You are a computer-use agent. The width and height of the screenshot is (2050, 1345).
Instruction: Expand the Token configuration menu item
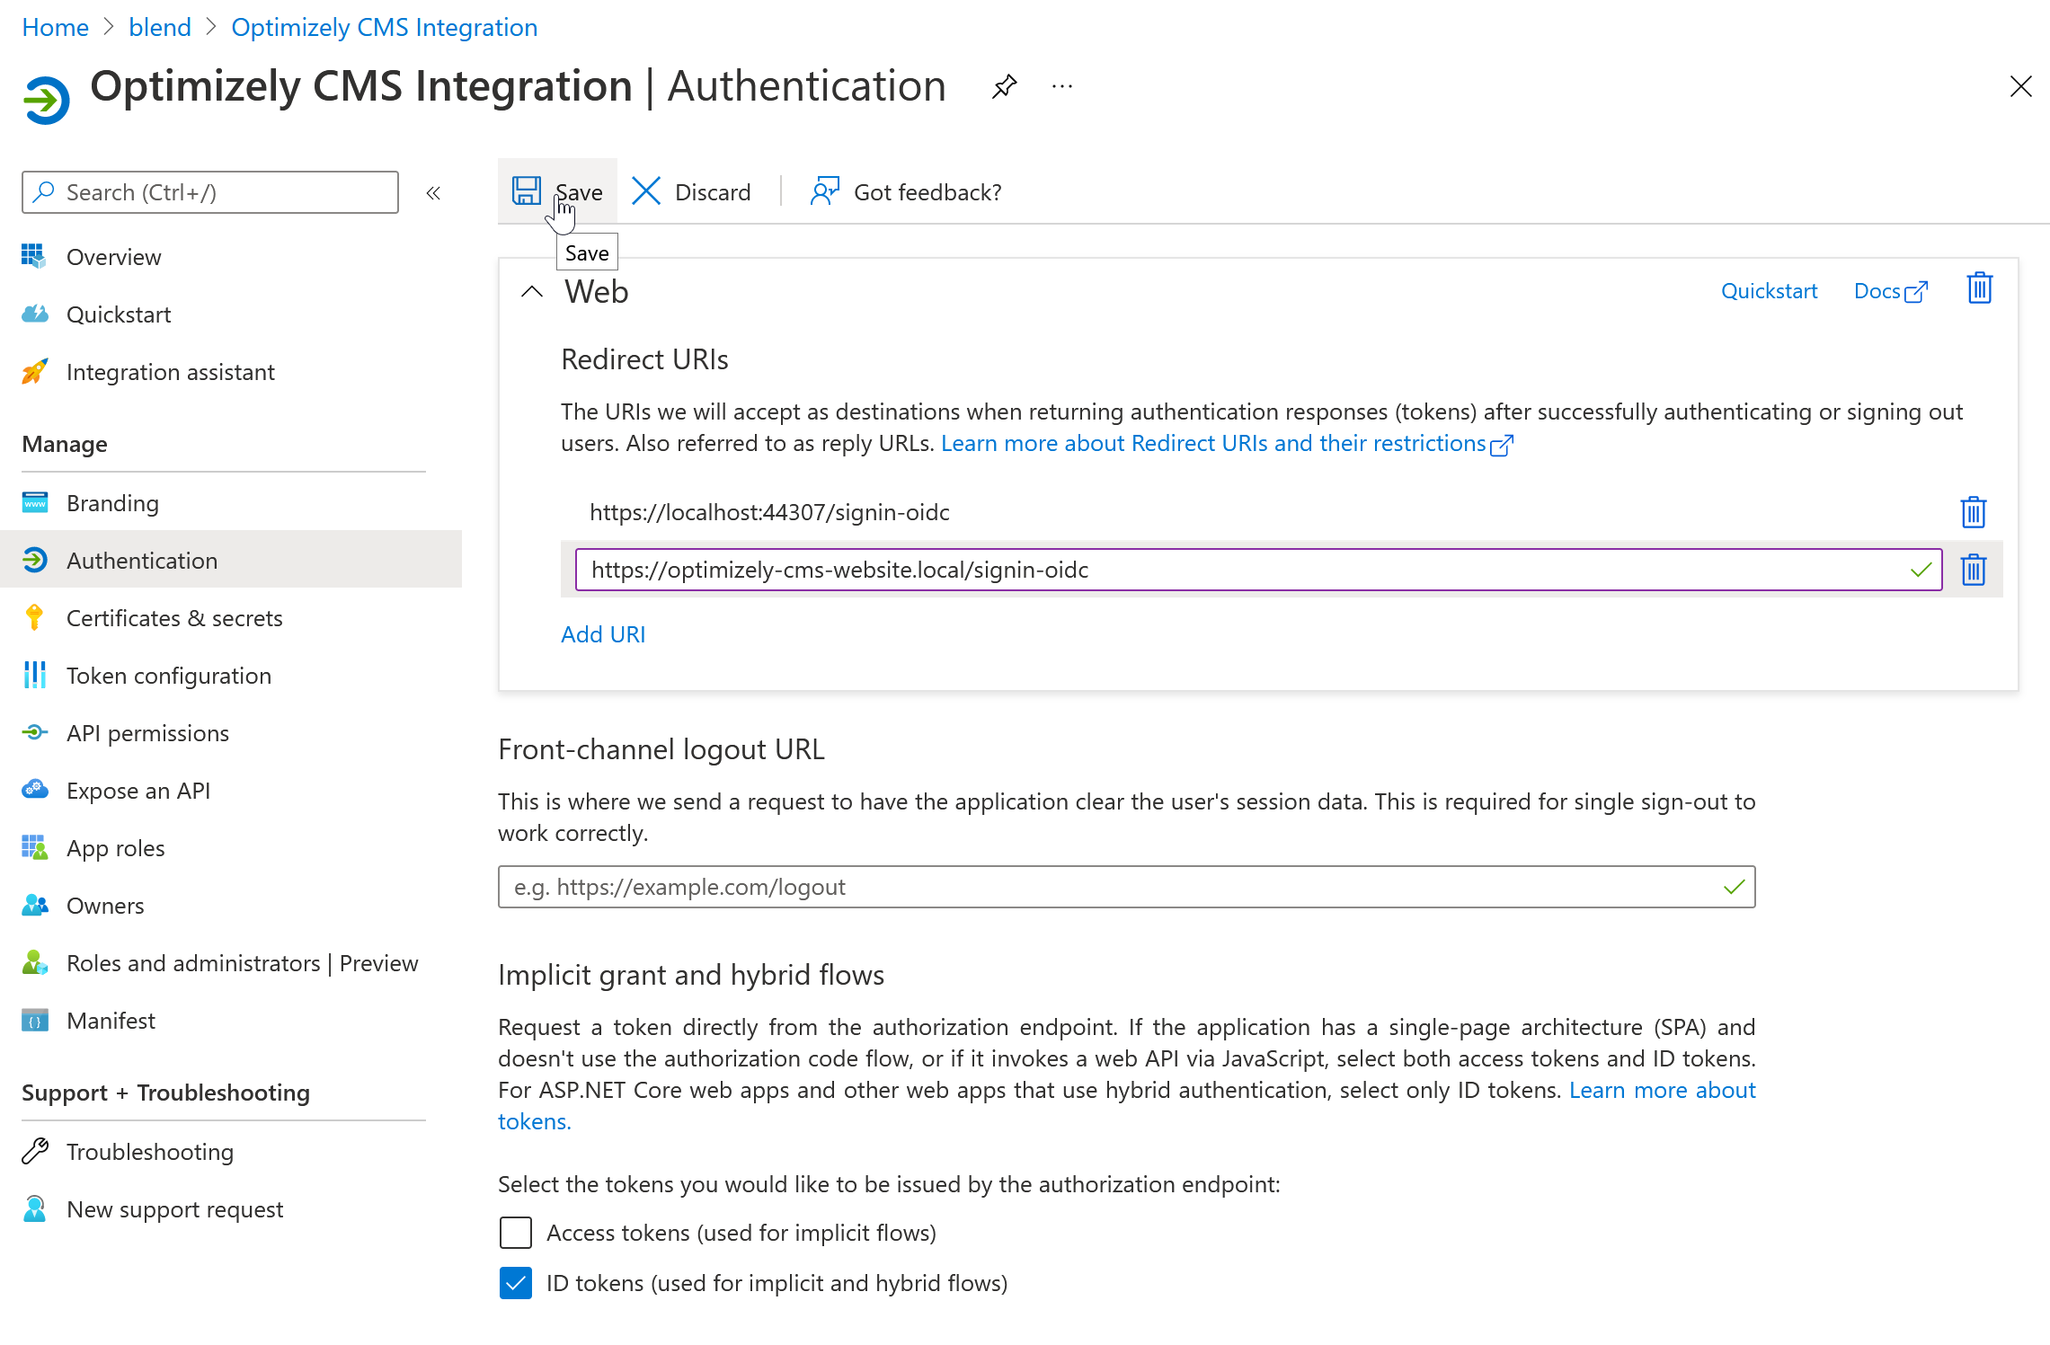point(168,674)
